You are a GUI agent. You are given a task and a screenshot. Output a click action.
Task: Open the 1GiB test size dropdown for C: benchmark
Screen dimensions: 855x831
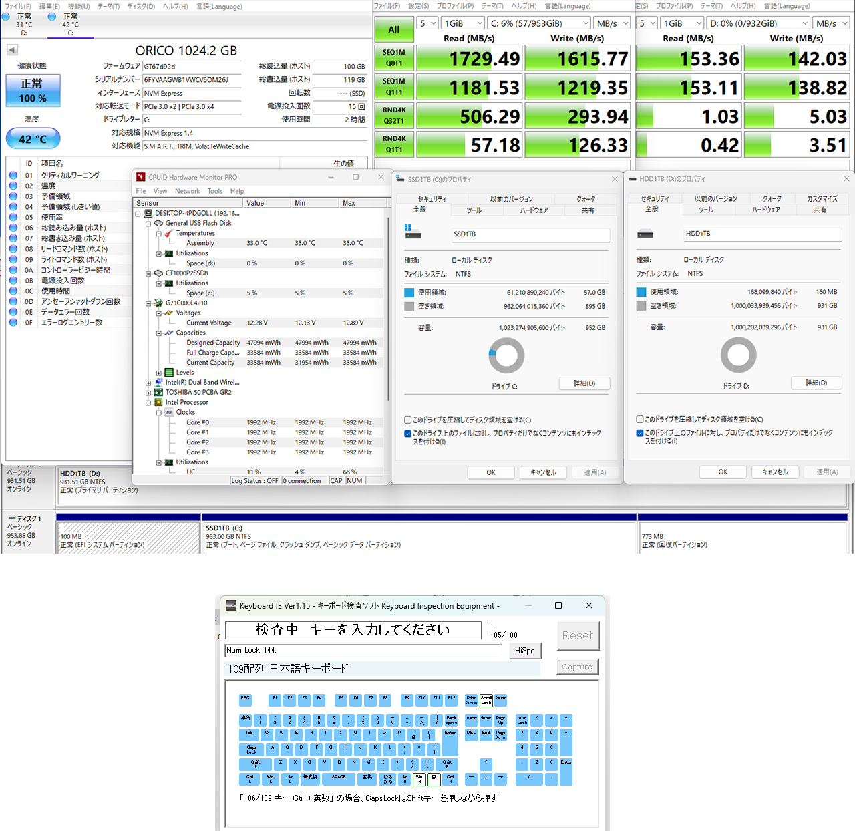pyautogui.click(x=462, y=23)
